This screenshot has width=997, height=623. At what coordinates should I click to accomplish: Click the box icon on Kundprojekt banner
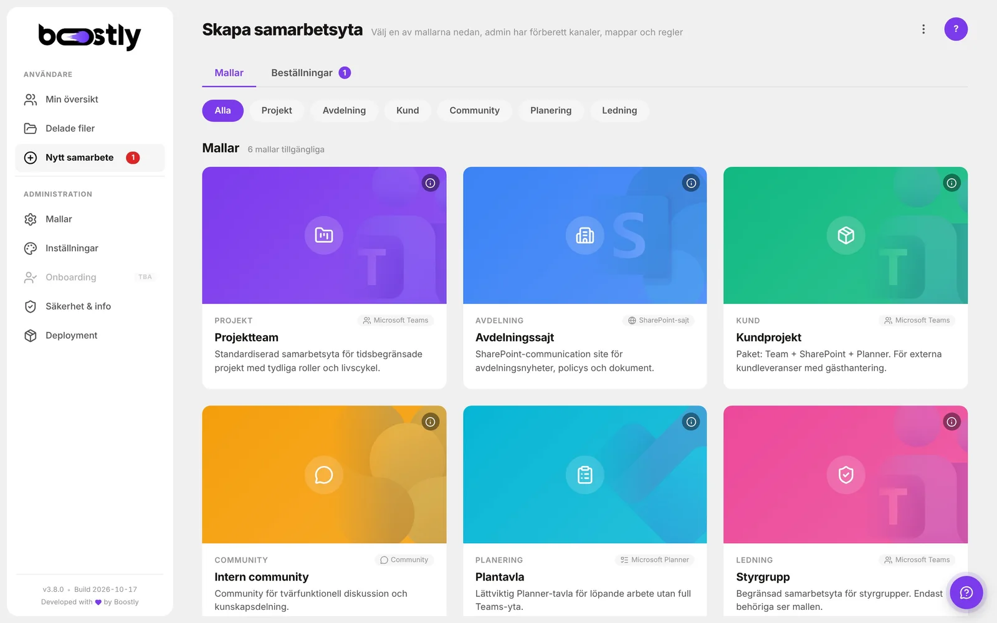[846, 235]
